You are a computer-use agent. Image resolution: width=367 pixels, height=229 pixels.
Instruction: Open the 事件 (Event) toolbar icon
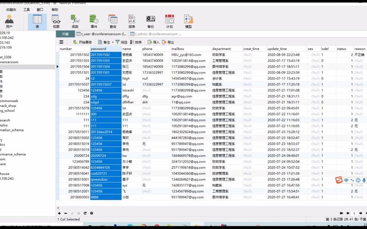coord(94,22)
